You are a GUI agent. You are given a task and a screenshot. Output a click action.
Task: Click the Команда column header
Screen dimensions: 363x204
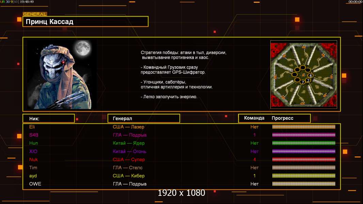point(254,118)
